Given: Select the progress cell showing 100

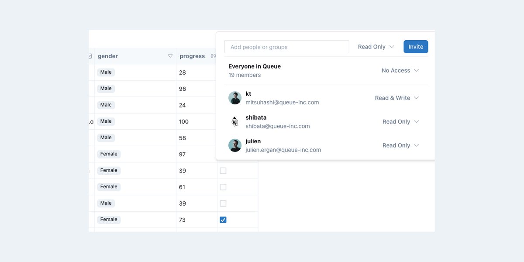Looking at the screenshot, I should coord(184,121).
